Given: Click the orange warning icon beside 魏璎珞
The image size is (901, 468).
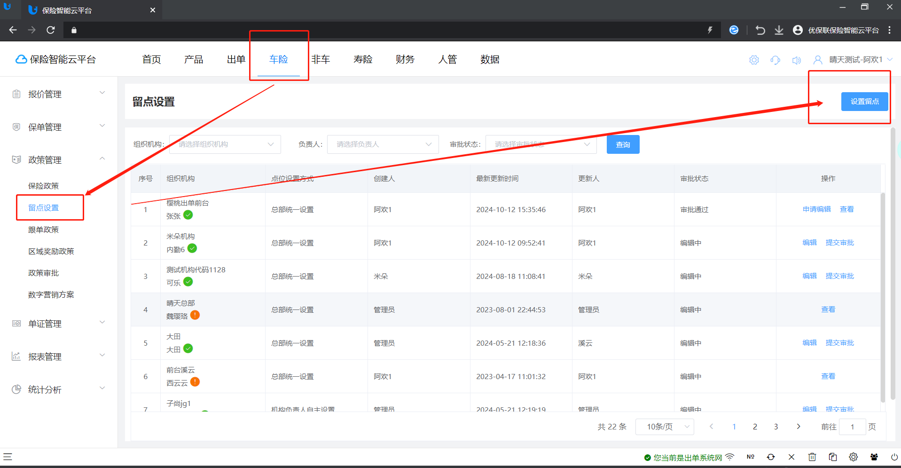Looking at the screenshot, I should click(195, 315).
